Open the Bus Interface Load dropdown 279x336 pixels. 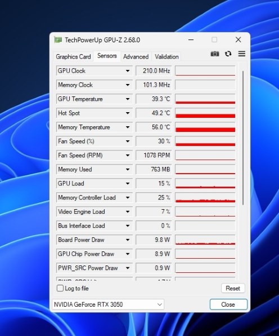tap(128, 226)
